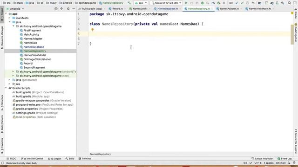Select MainActivity in the project tree
298x167 pixels.
click(31, 34)
